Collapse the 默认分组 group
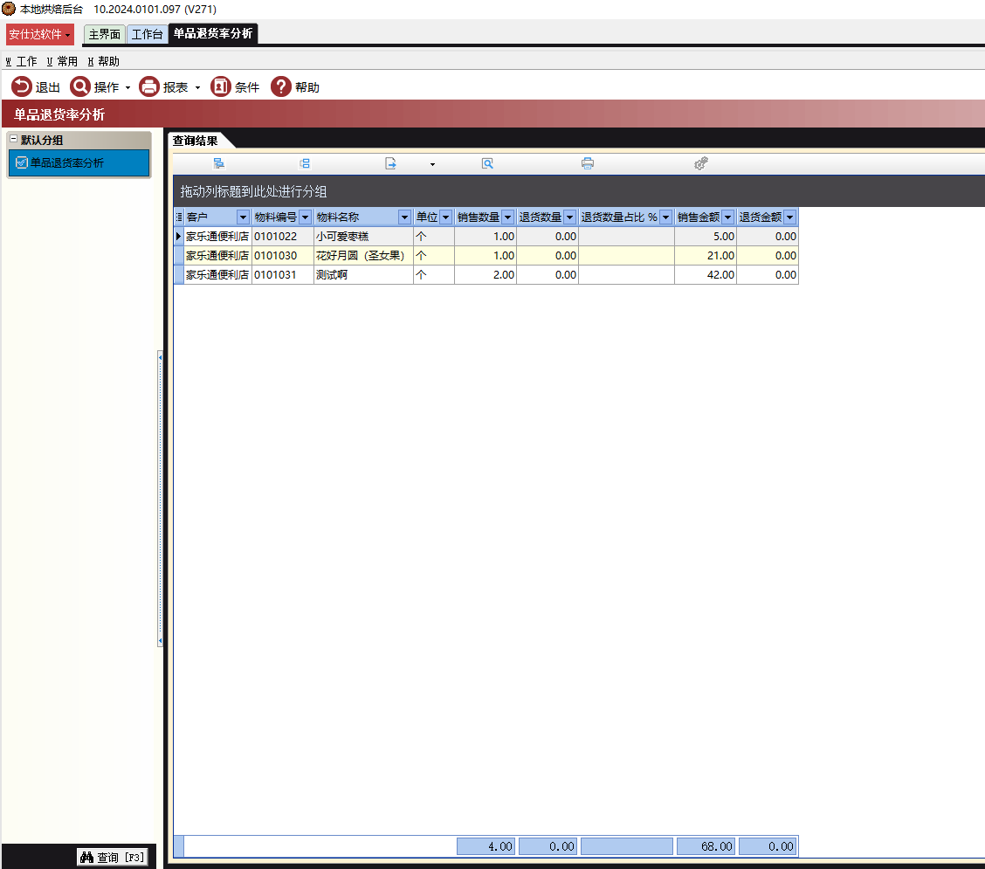The height and width of the screenshot is (869, 985). (x=14, y=139)
